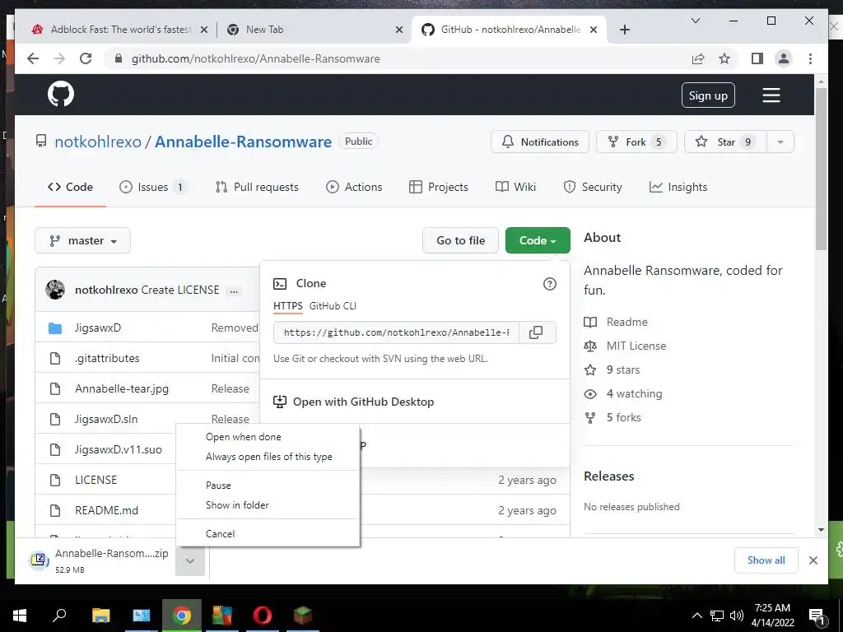Open the Security tab
This screenshot has width=843, height=632.
click(593, 187)
